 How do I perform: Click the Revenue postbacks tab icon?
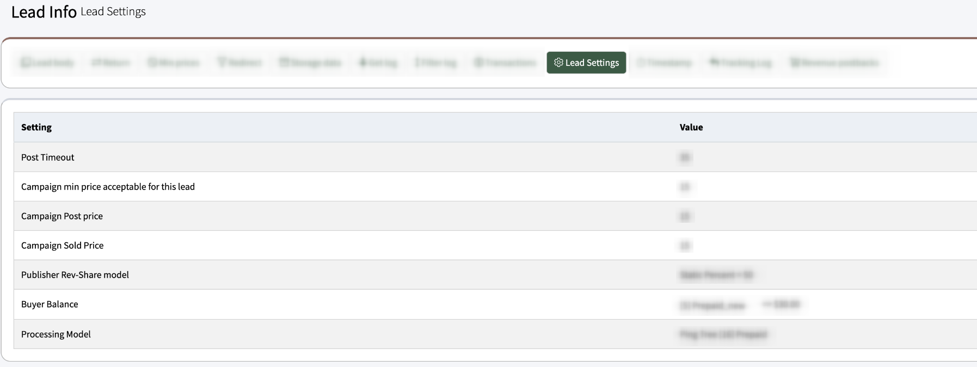tap(795, 63)
